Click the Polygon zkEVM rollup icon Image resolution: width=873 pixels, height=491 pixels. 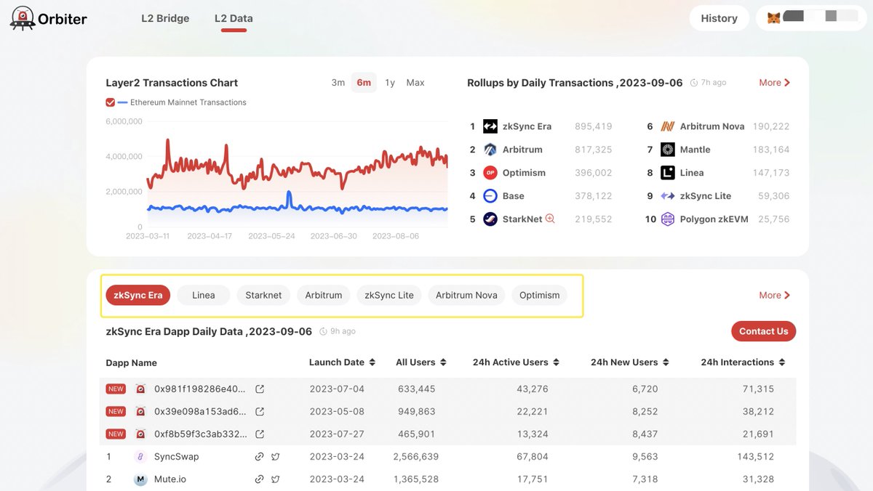pyautogui.click(x=668, y=219)
